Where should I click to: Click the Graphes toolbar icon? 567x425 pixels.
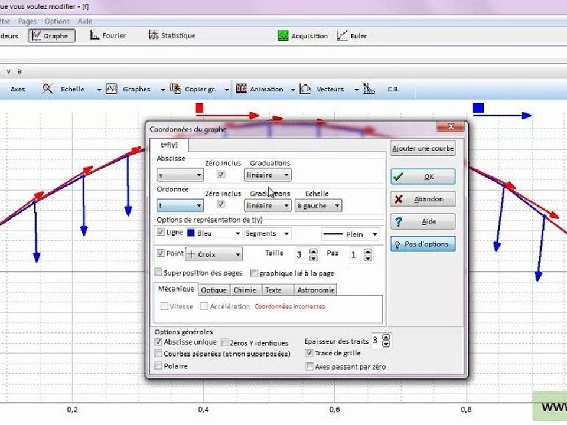[x=112, y=89]
